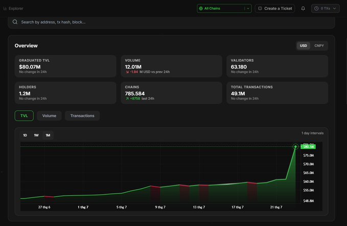Click the 27 thg 6 date label
This screenshot has height=226, width=347.
click(44, 207)
